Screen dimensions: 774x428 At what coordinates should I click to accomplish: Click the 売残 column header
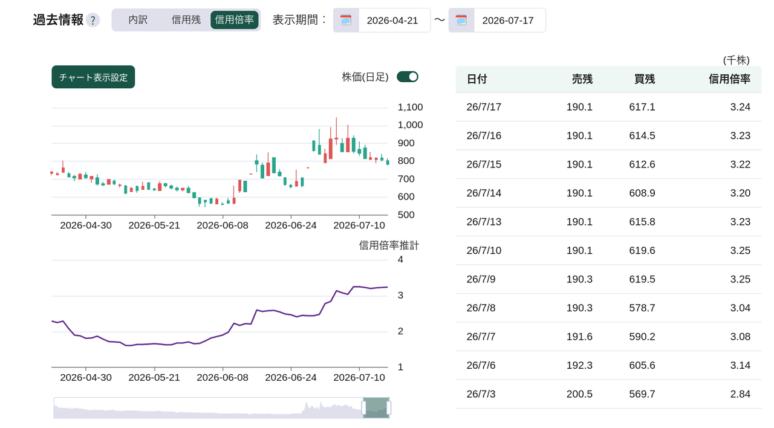click(x=582, y=79)
